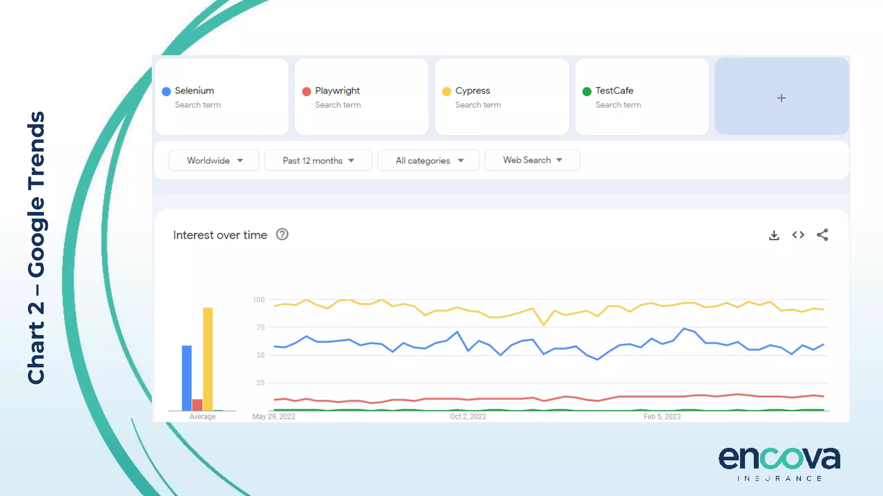883x496 pixels.
Task: Select the TestCafe search term text
Action: pos(614,91)
